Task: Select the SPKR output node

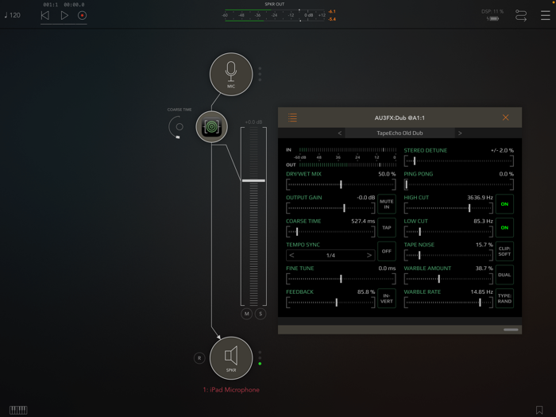Action: (x=231, y=358)
